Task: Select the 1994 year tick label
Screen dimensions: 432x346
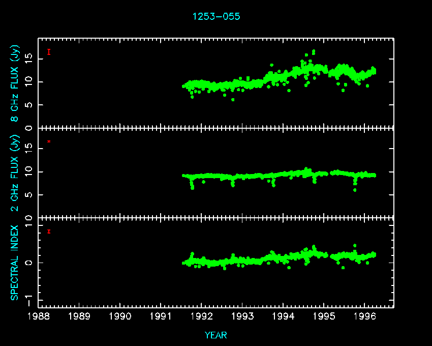Action: (x=283, y=316)
